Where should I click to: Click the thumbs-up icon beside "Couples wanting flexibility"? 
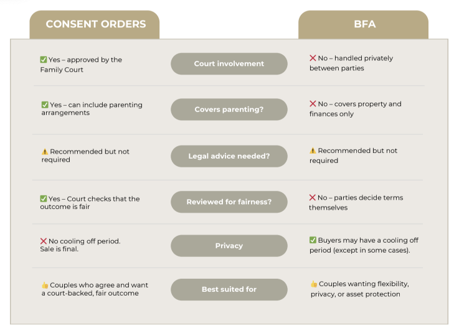[x=313, y=284]
